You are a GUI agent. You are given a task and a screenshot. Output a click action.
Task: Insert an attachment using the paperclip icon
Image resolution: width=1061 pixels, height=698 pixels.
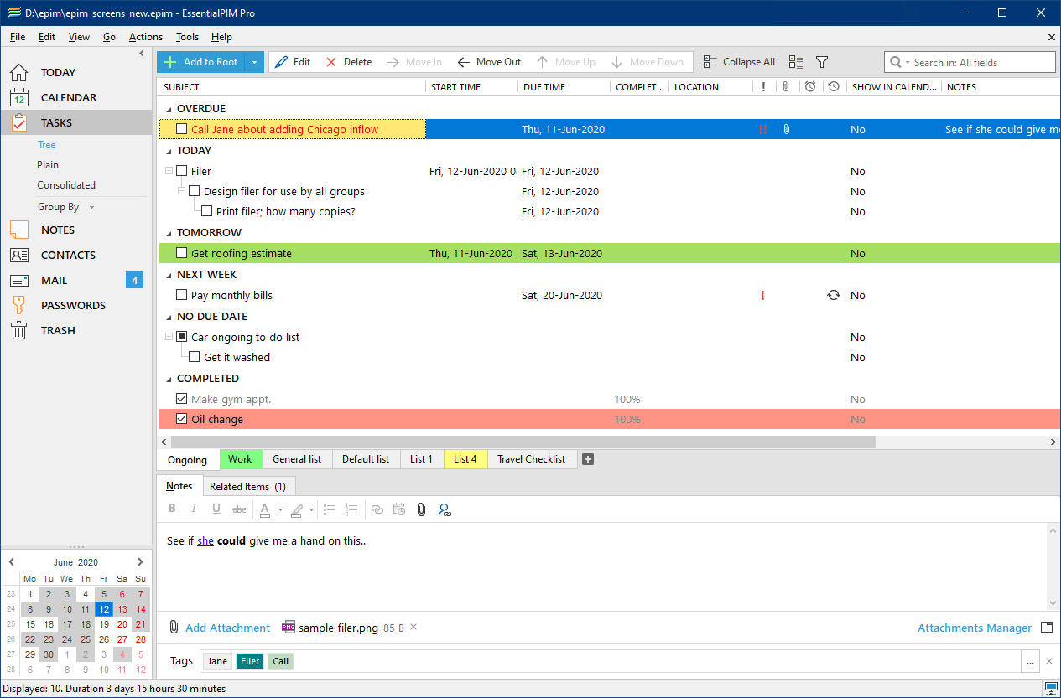[421, 509]
